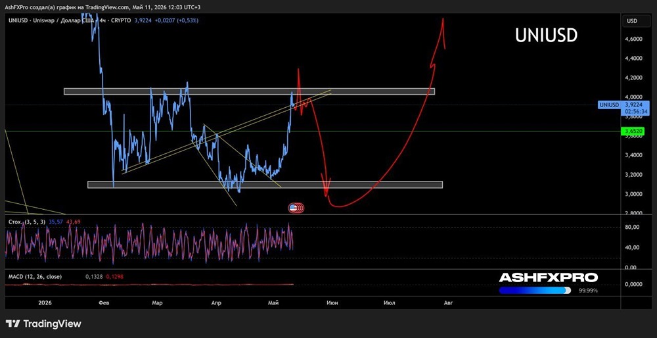Click the Июл label on time axis
The height and width of the screenshot is (338, 657).
click(389, 302)
